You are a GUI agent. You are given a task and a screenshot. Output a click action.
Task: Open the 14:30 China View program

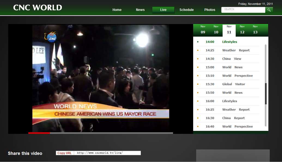(228, 59)
